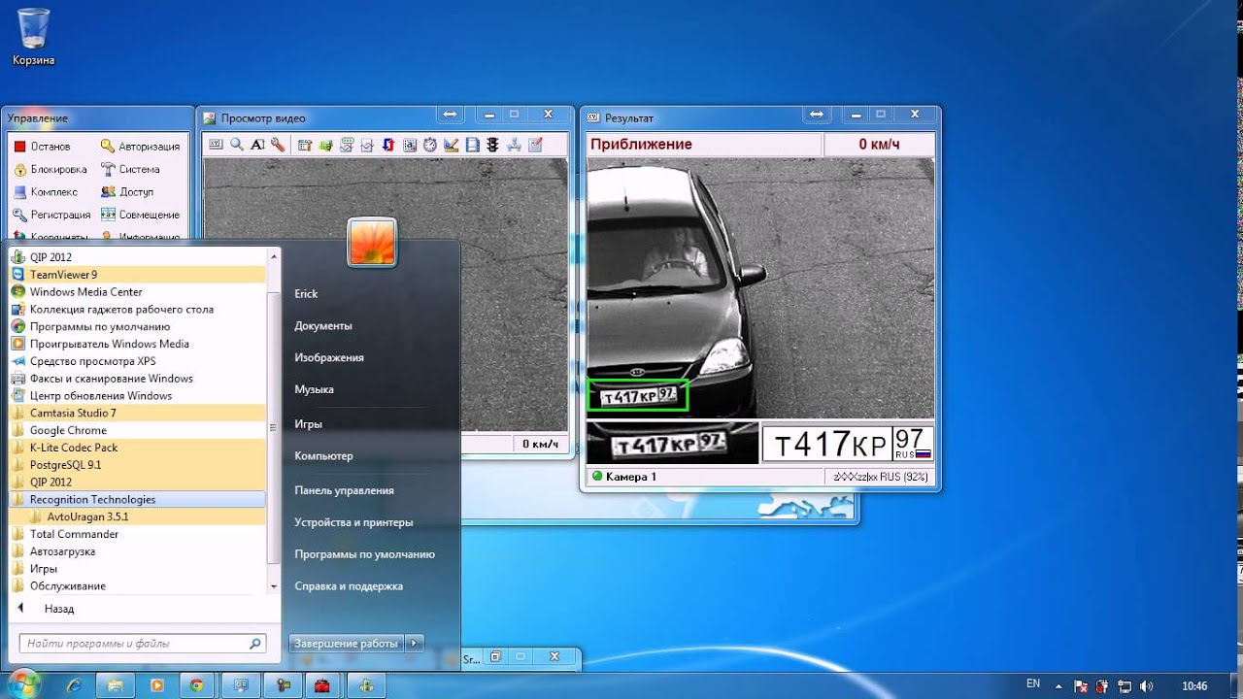
Task: Click the EN language indicator in system tray
Action: pos(1033,684)
